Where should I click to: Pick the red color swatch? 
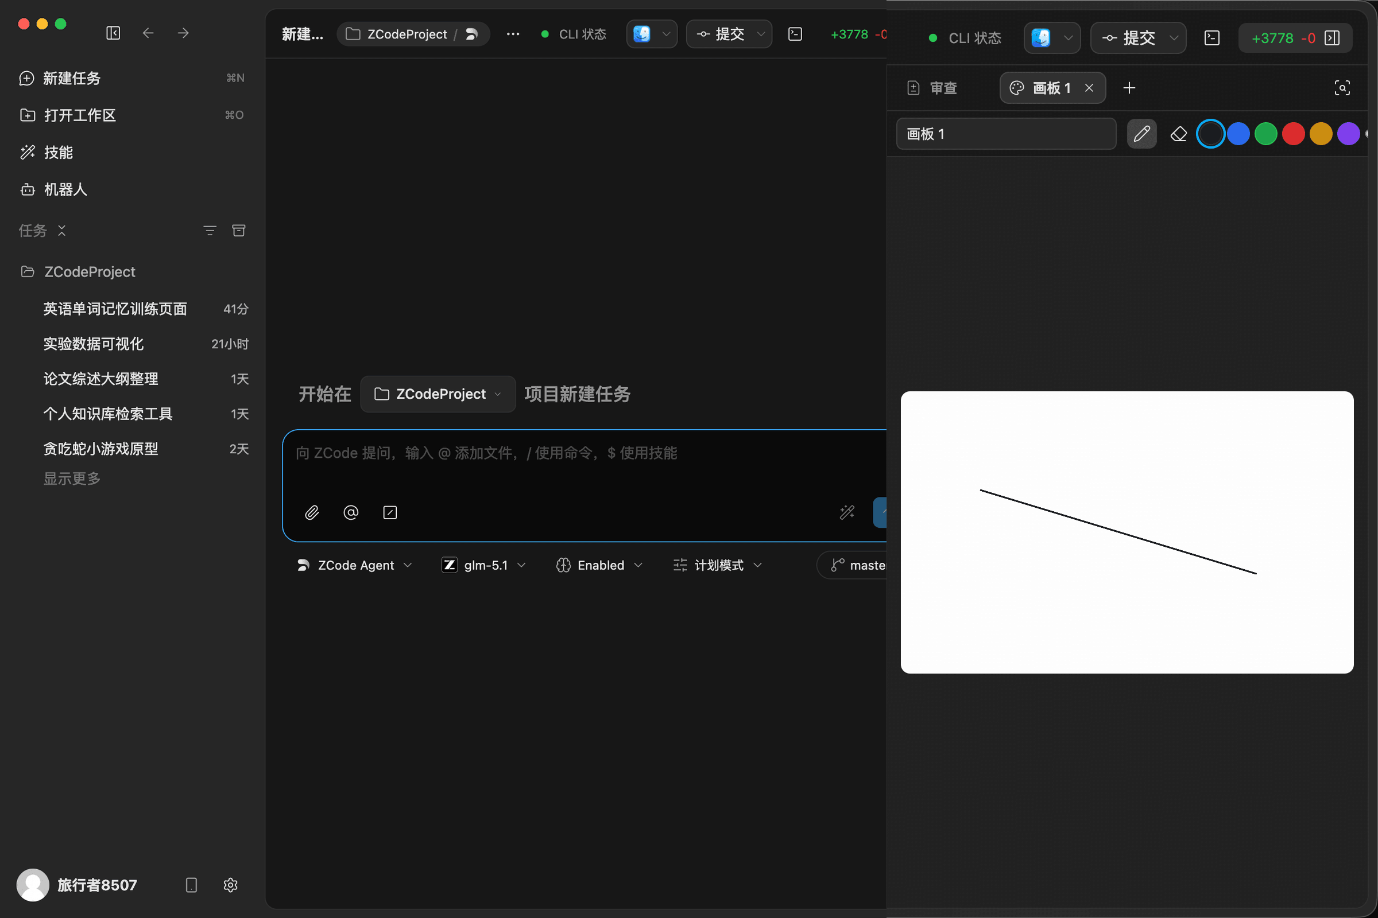(x=1294, y=134)
